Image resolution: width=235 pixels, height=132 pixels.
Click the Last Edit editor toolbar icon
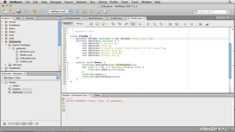[91, 24]
